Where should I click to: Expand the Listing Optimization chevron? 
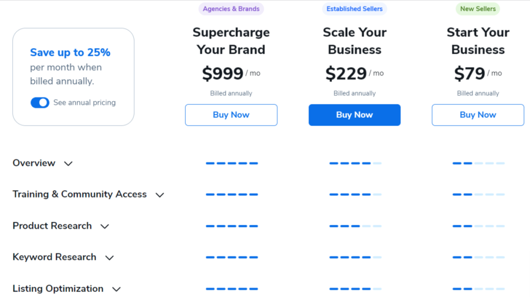(x=116, y=289)
